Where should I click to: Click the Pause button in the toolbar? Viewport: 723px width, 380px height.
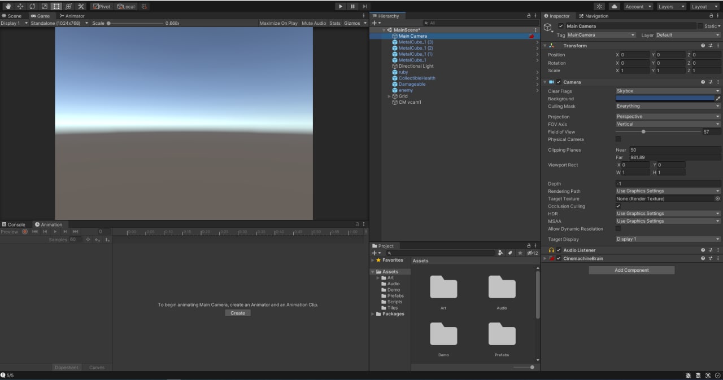(x=353, y=6)
